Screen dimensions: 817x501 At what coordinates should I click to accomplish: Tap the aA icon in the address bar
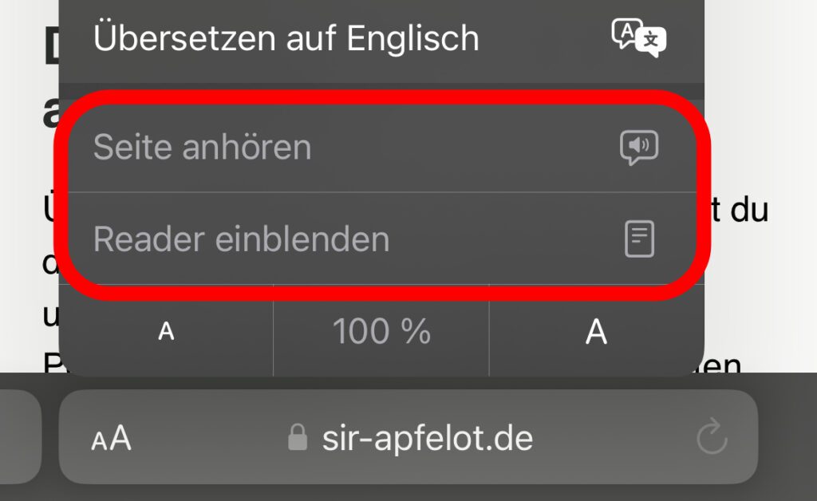coord(112,437)
